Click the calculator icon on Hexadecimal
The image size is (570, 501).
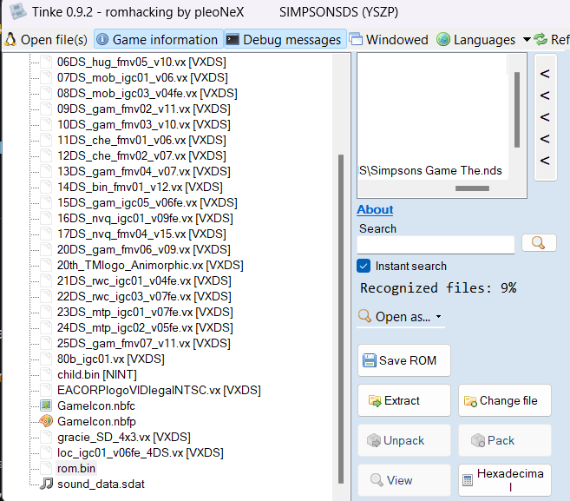(468, 481)
